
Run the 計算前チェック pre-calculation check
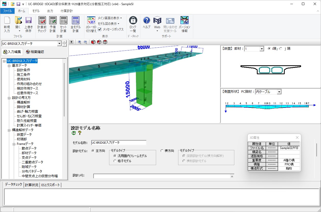[x=42, y=24]
